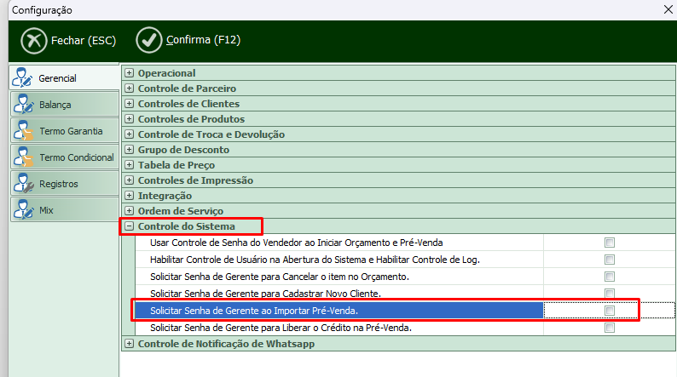Check Senha de Gerente para Liberar Crédito

(609, 328)
